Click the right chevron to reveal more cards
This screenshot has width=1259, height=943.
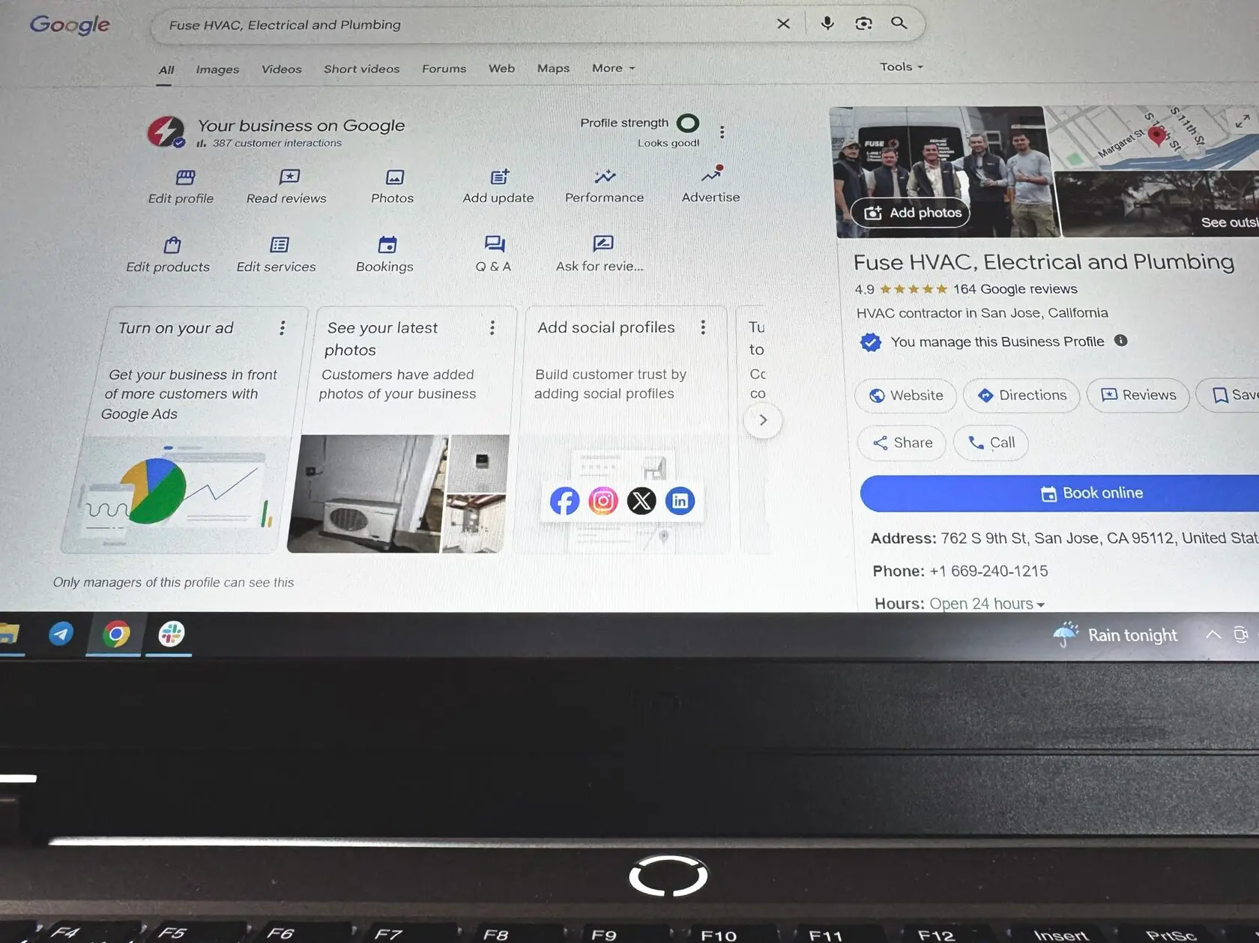tap(762, 420)
